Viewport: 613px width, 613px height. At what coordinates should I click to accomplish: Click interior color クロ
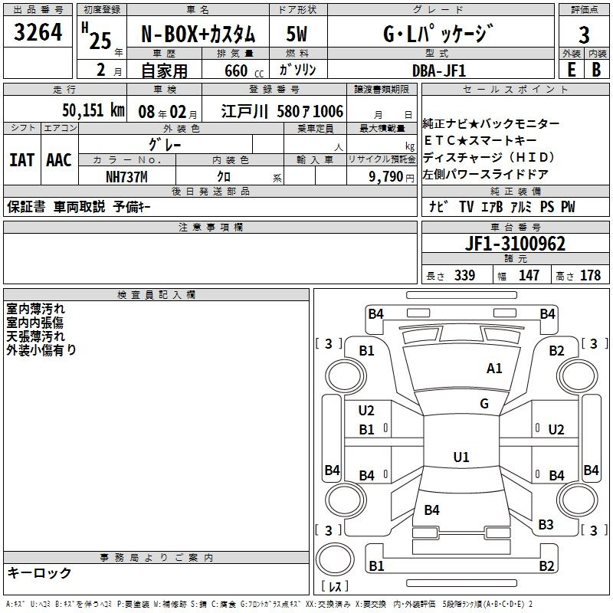pos(224,177)
